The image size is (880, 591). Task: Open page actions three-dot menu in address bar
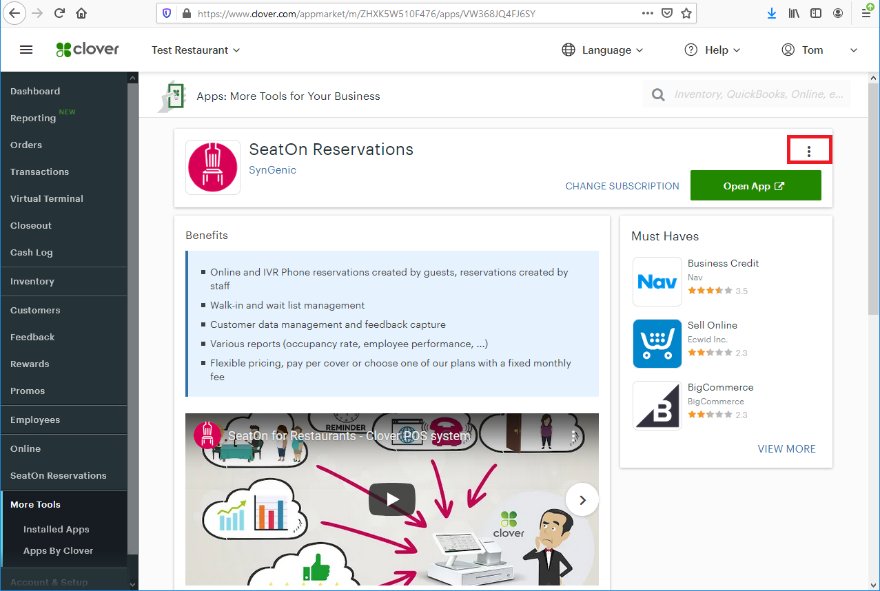pos(648,13)
